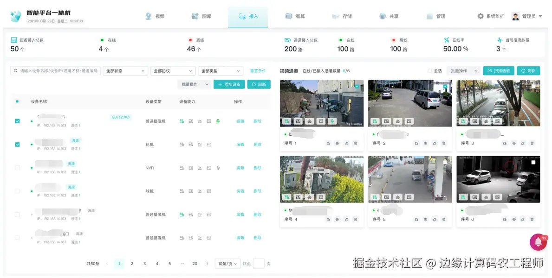Screen dimensions: 552x278
Task: Open the 10条/页 page size dropdown
Action: click(227, 263)
